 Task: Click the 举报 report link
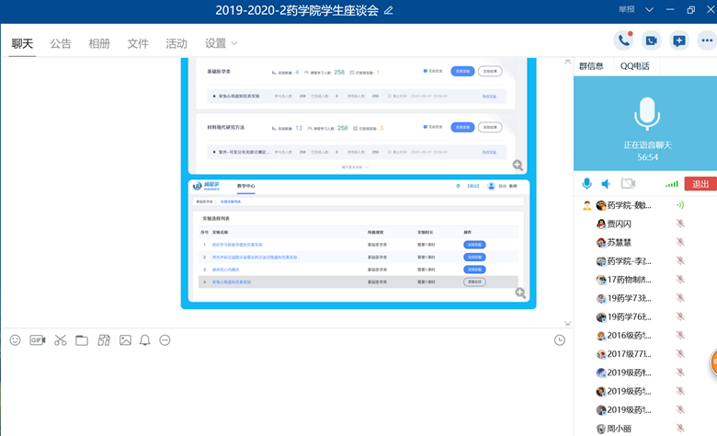pyautogui.click(x=628, y=10)
